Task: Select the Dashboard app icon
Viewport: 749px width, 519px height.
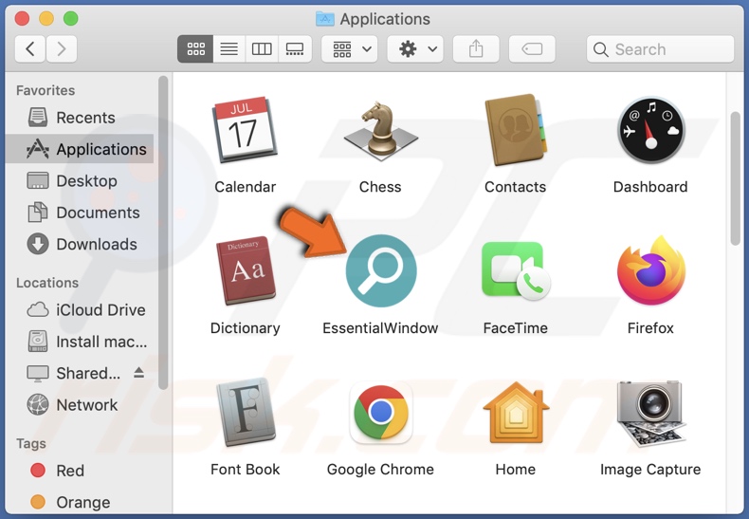Action: tap(650, 130)
